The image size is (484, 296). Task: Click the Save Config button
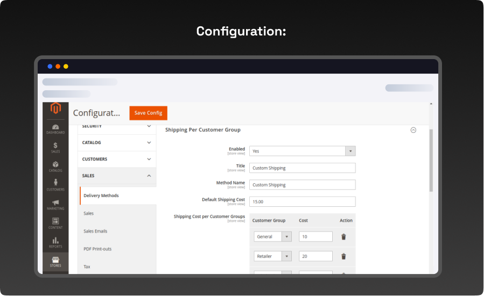pyautogui.click(x=148, y=113)
